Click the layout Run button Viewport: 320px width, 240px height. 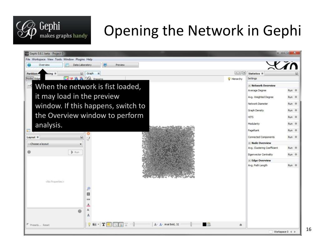tap(75, 152)
